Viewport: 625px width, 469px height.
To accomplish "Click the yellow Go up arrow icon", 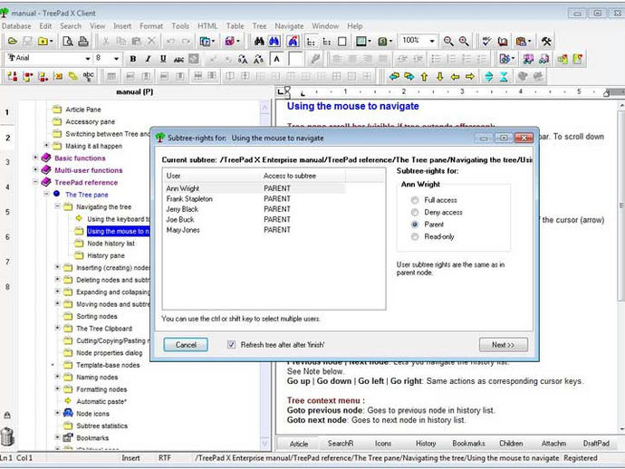I will click(x=424, y=76).
